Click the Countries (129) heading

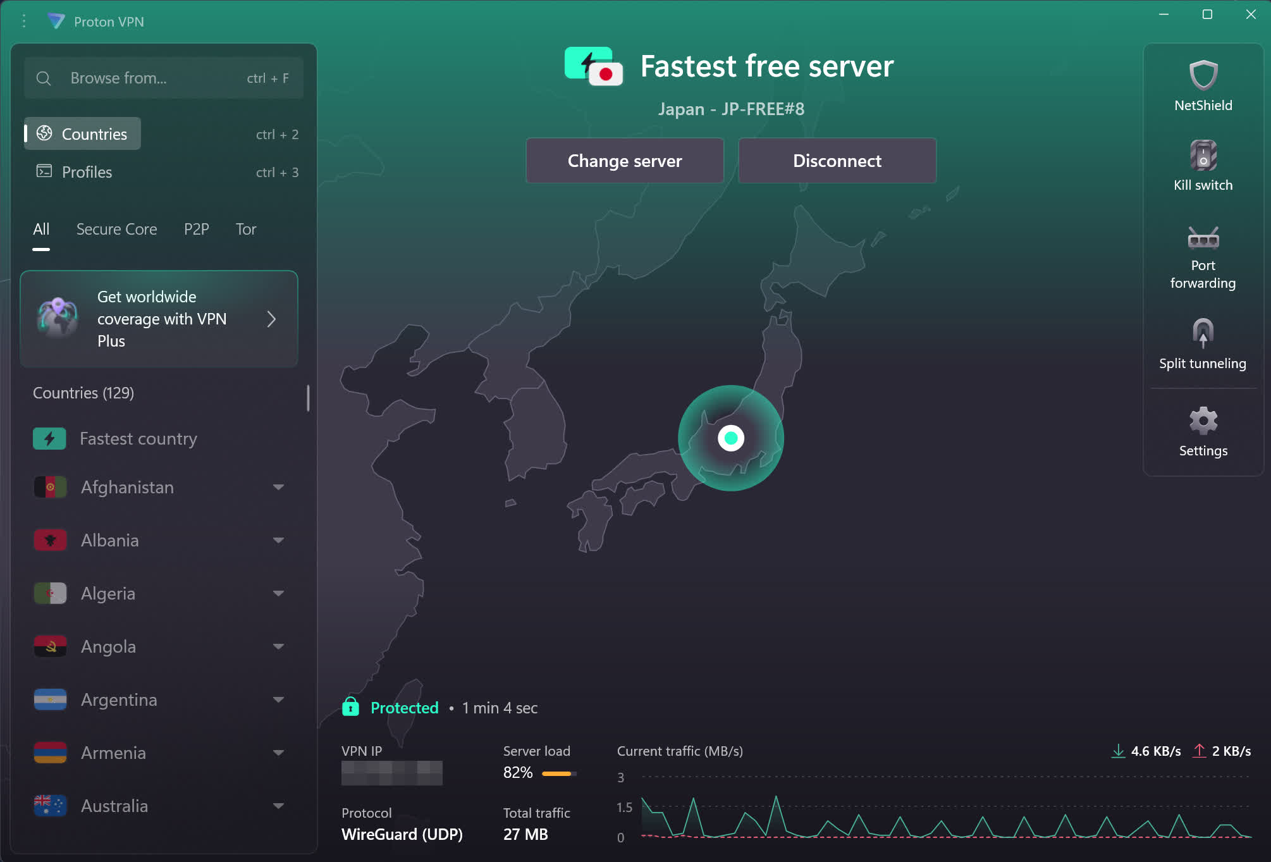83,393
